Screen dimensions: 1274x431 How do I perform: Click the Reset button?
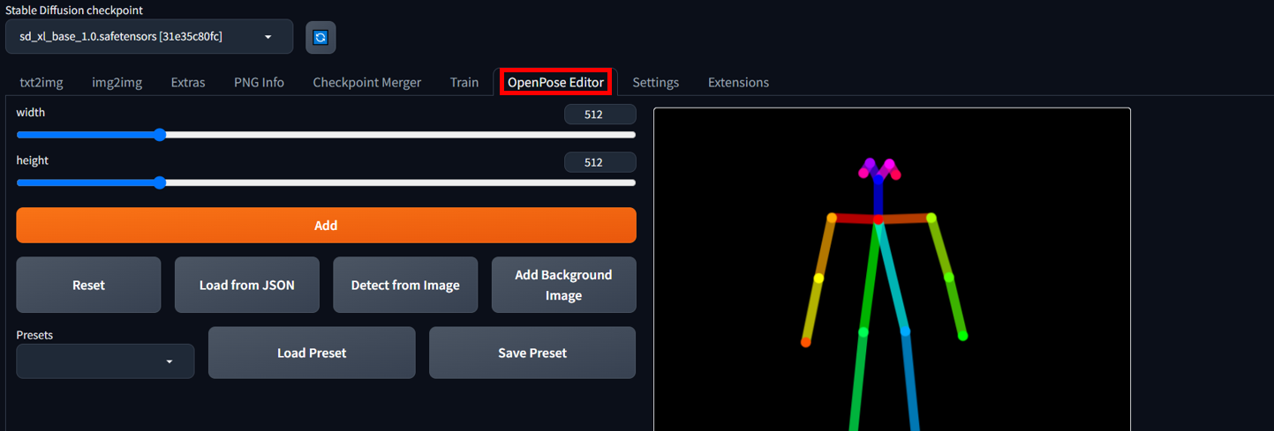88,285
